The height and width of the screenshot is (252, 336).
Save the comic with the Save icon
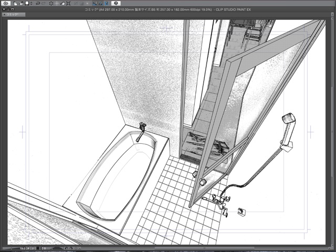pos(27,3)
